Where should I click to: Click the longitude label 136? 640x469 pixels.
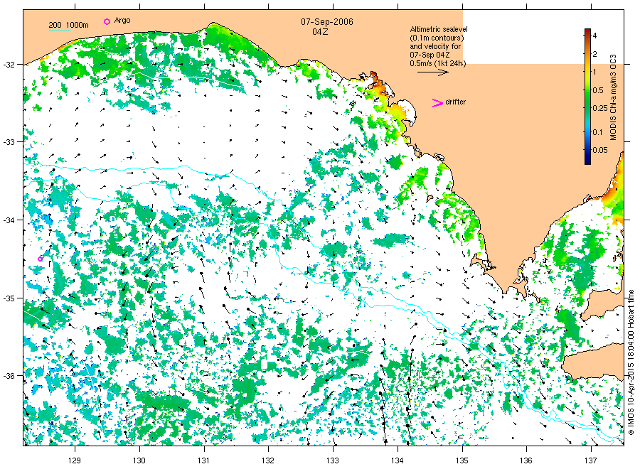pyautogui.click(x=526, y=461)
